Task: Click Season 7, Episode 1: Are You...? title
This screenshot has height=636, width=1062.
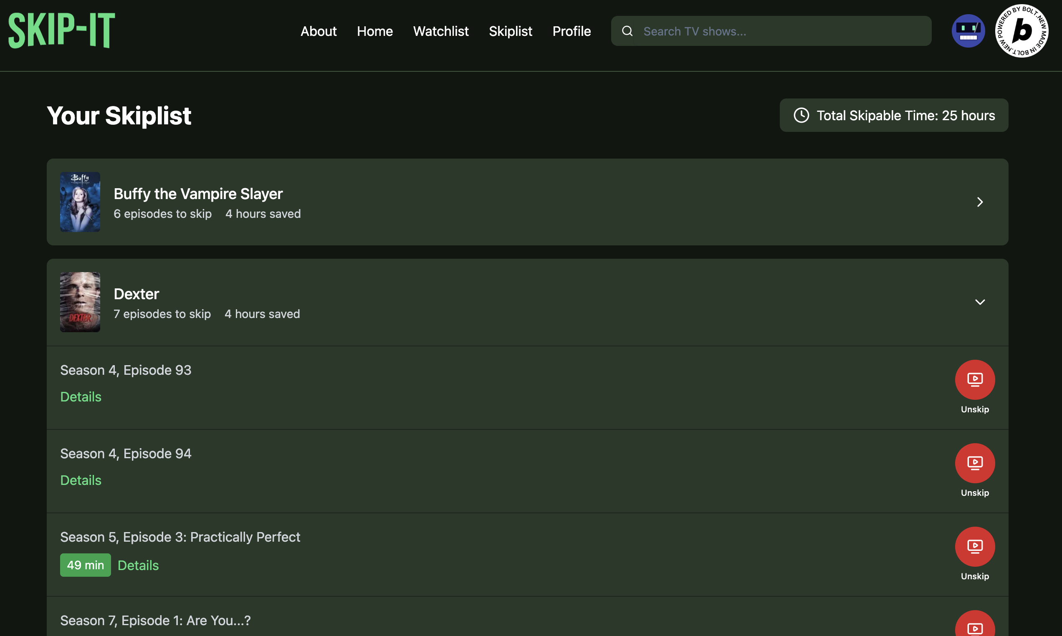Action: click(x=155, y=621)
